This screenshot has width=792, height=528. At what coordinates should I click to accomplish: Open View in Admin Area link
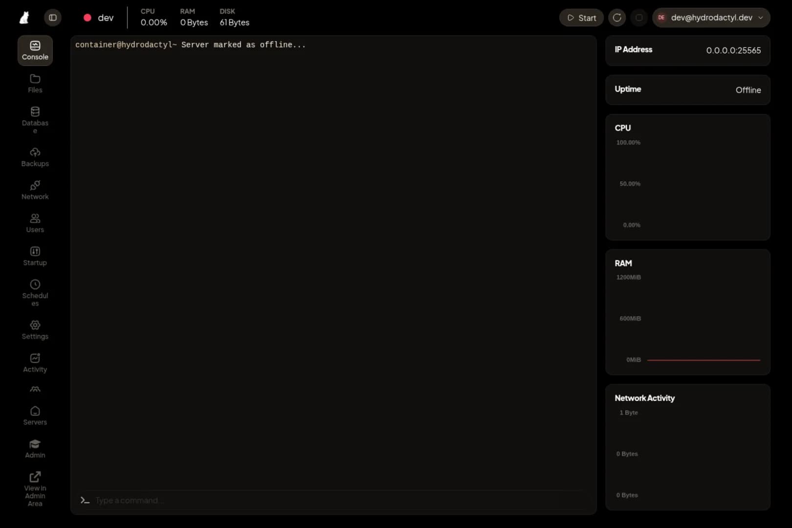click(35, 489)
